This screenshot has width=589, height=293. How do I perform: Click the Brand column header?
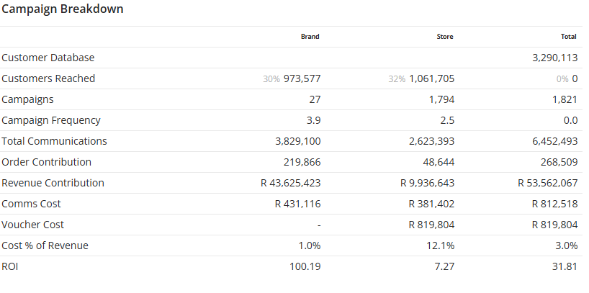(310, 37)
